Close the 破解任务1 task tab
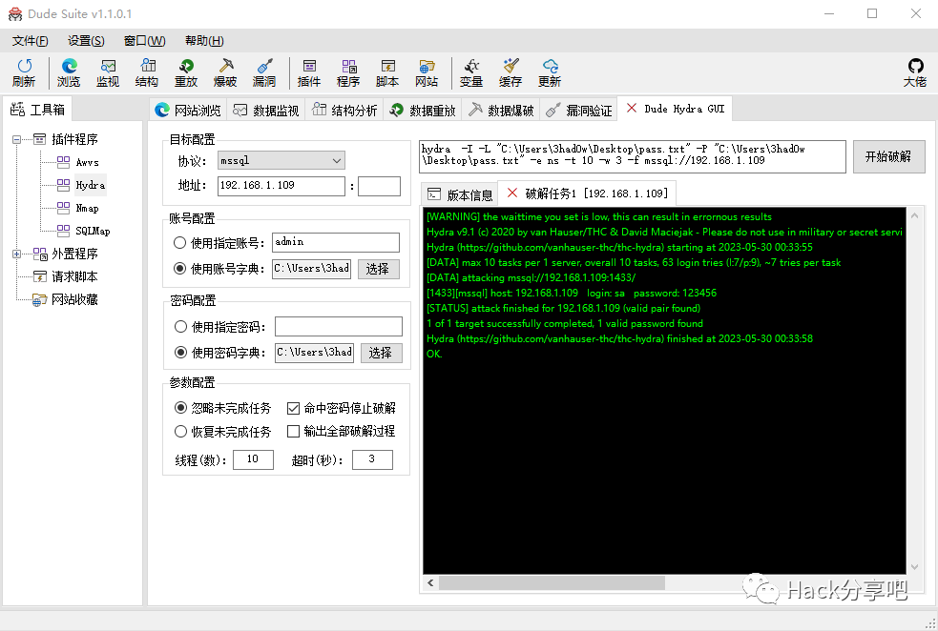 click(512, 193)
